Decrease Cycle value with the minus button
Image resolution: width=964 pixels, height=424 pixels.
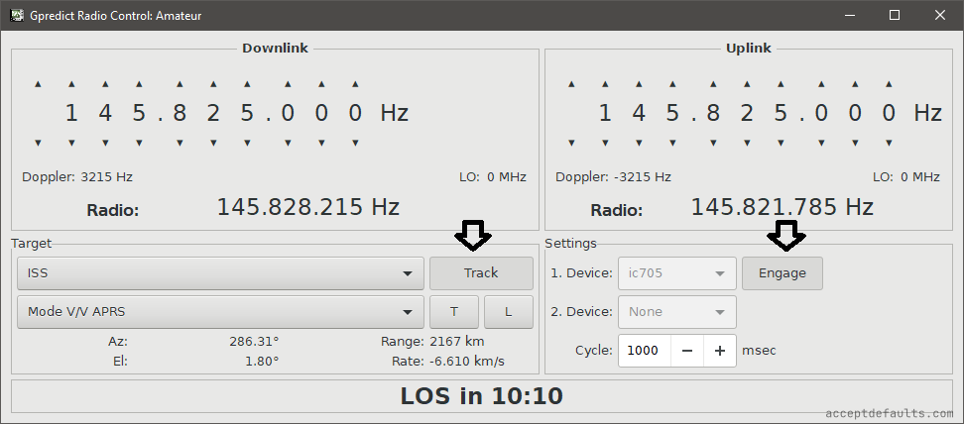687,351
